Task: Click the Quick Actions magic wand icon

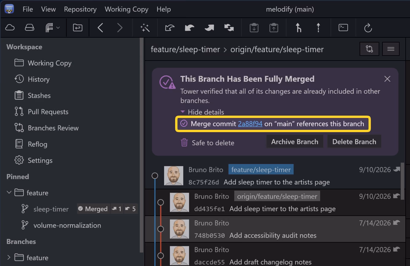Action: (145, 28)
